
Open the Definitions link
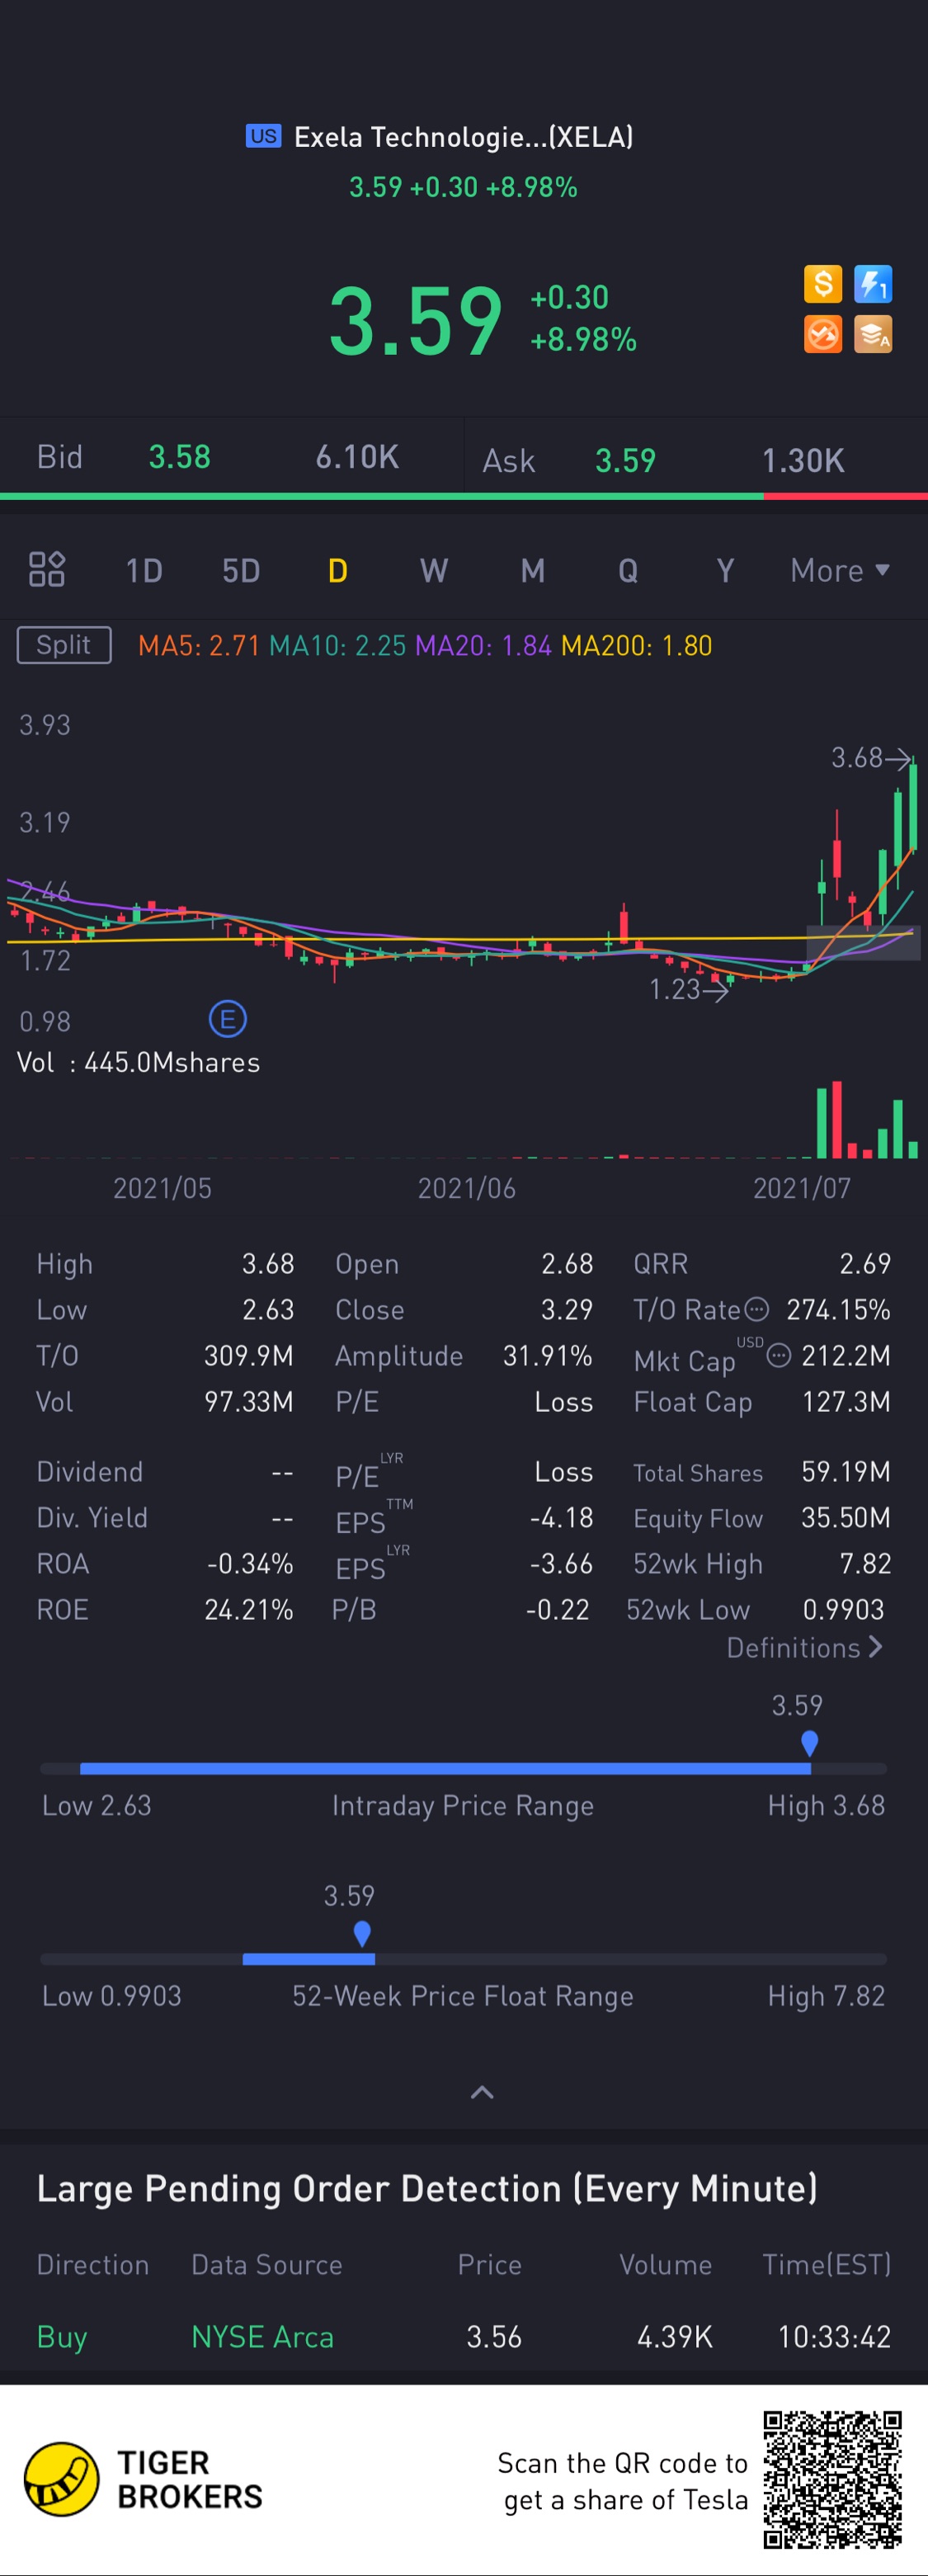click(804, 1647)
